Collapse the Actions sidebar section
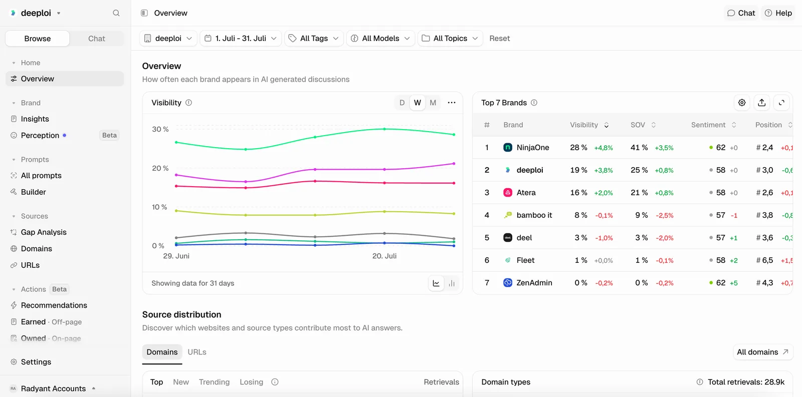The image size is (802, 397). coord(29,289)
